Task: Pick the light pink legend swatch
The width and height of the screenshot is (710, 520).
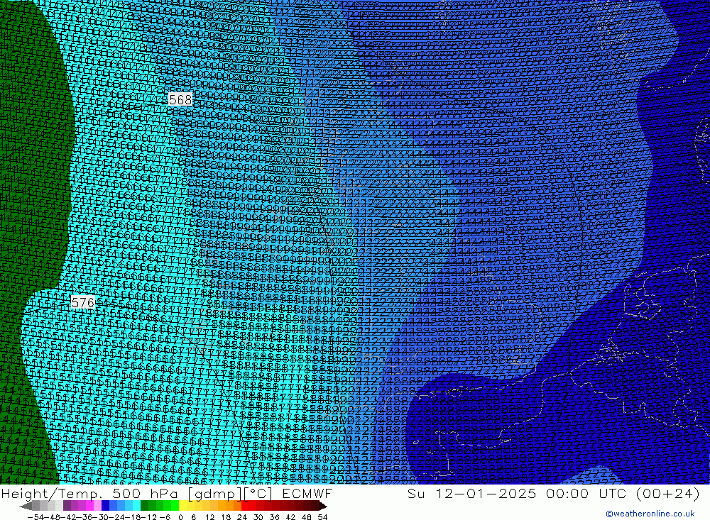Action: click(x=97, y=506)
